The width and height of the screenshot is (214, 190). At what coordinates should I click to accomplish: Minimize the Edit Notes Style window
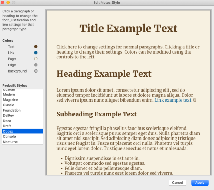pyautogui.click(x=8, y=2)
